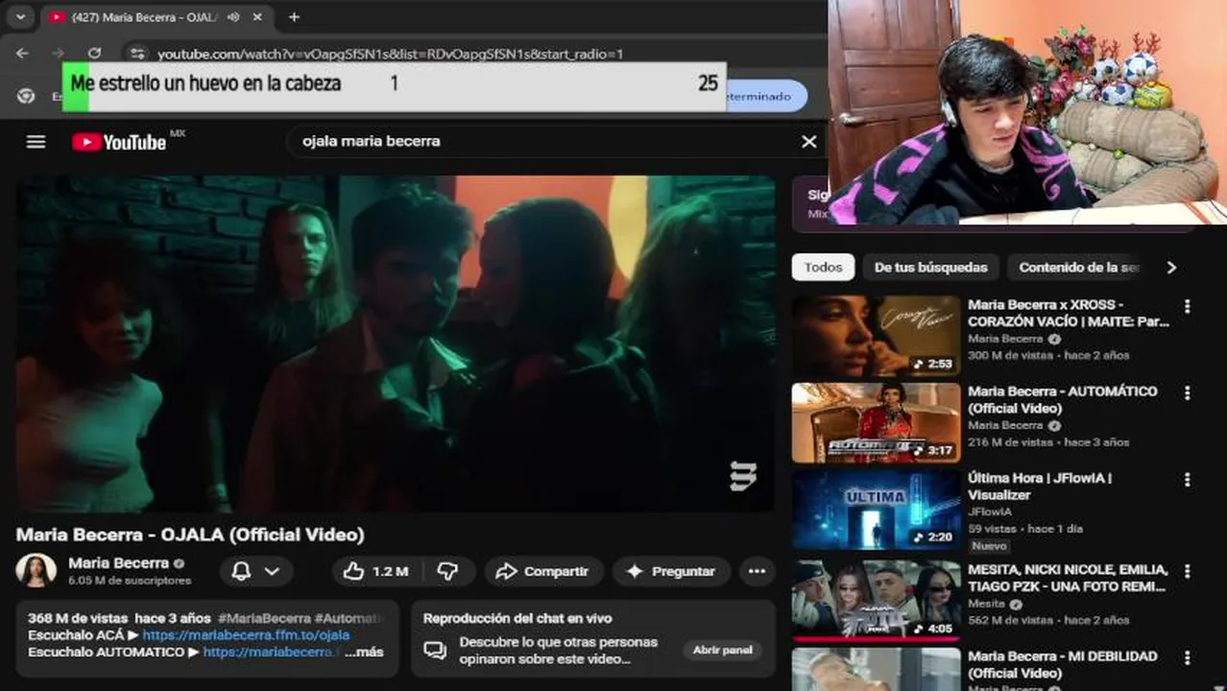This screenshot has height=691, width=1227.
Task: Open Maria Becerra channel avatar
Action: pyautogui.click(x=36, y=570)
